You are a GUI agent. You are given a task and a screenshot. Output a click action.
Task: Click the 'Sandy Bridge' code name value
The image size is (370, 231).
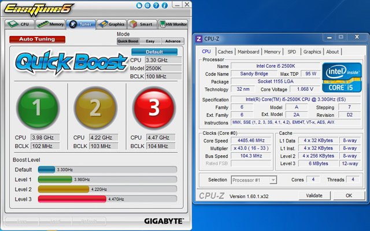pyautogui.click(x=254, y=74)
